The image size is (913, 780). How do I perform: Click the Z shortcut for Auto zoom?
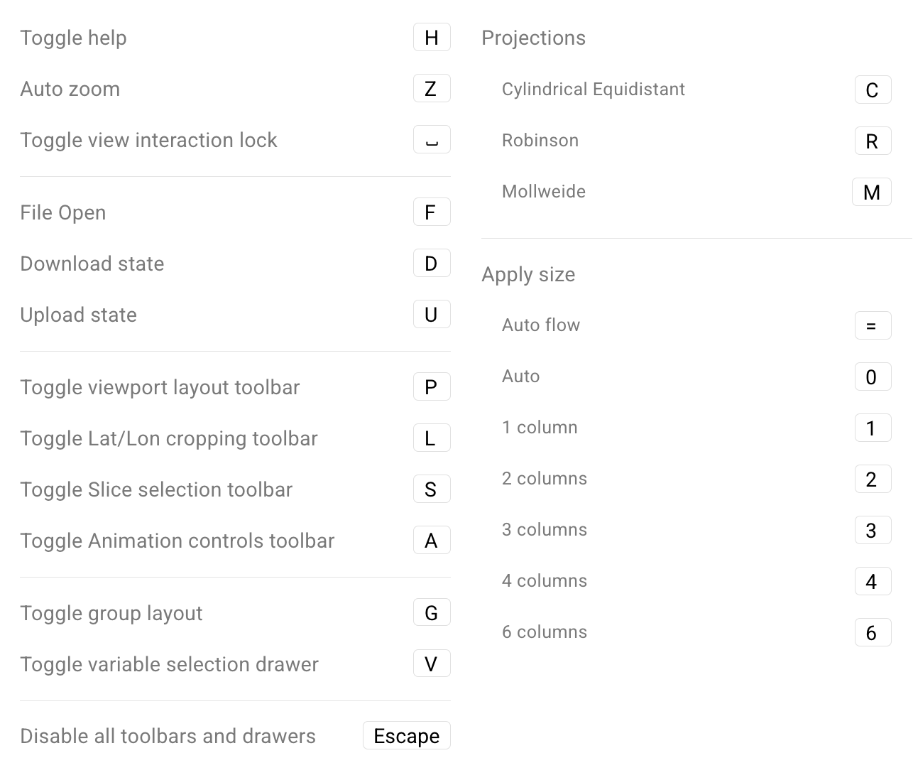coord(432,88)
